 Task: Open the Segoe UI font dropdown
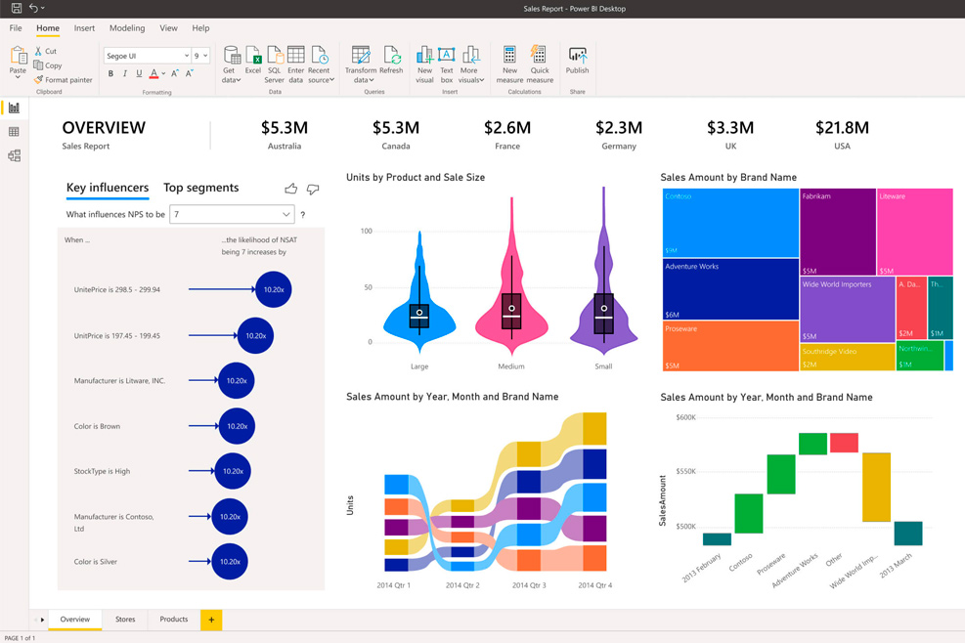point(147,55)
